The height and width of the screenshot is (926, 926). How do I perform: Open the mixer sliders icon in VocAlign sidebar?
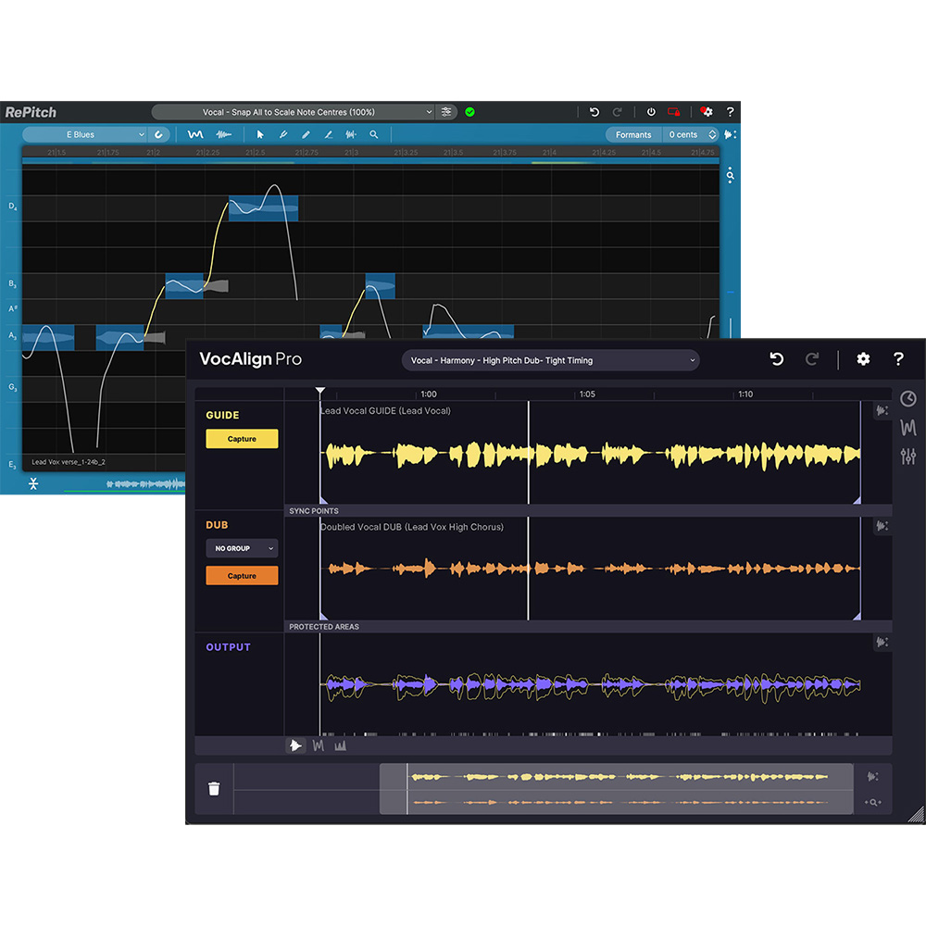pos(908,456)
